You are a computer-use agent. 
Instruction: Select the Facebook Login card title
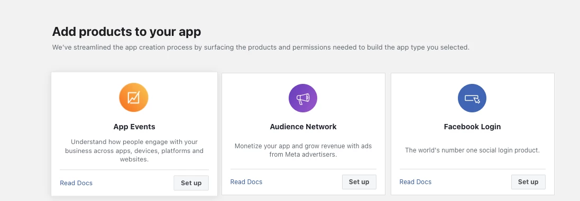pos(472,127)
